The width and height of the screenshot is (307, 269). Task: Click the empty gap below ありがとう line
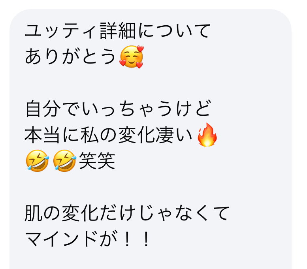click(x=151, y=83)
